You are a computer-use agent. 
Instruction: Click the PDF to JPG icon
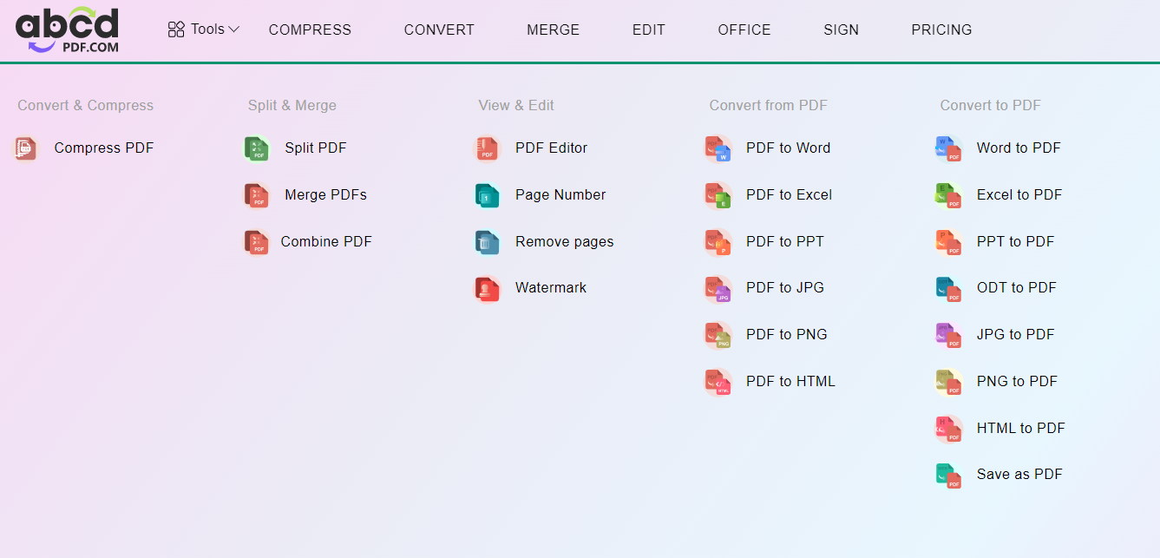click(x=718, y=288)
